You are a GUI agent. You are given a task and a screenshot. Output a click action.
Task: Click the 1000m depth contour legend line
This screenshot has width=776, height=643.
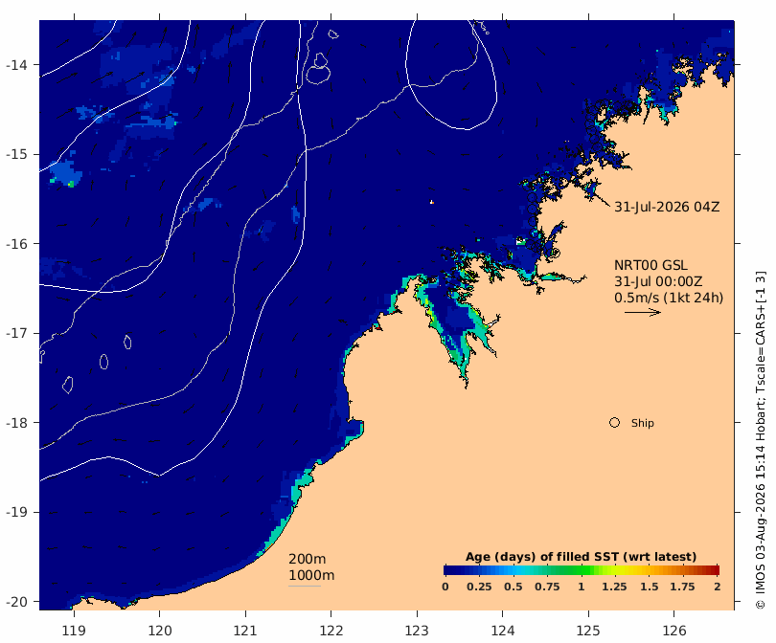pos(305,587)
